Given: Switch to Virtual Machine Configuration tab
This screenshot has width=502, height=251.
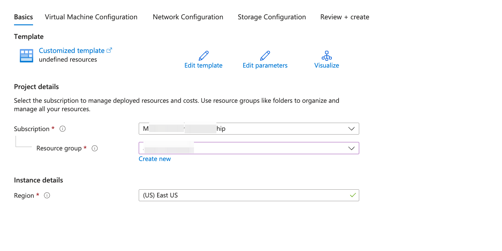Looking at the screenshot, I should tap(91, 17).
